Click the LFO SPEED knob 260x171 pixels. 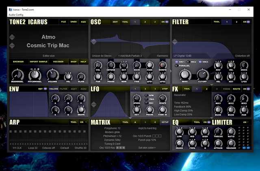click(x=136, y=98)
